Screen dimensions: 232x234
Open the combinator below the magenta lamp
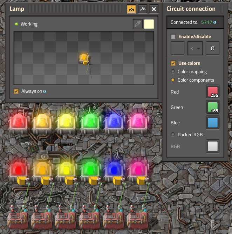click(x=137, y=219)
